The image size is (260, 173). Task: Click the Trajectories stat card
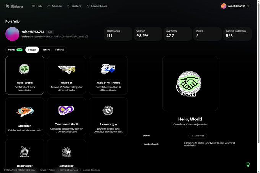coord(118,34)
